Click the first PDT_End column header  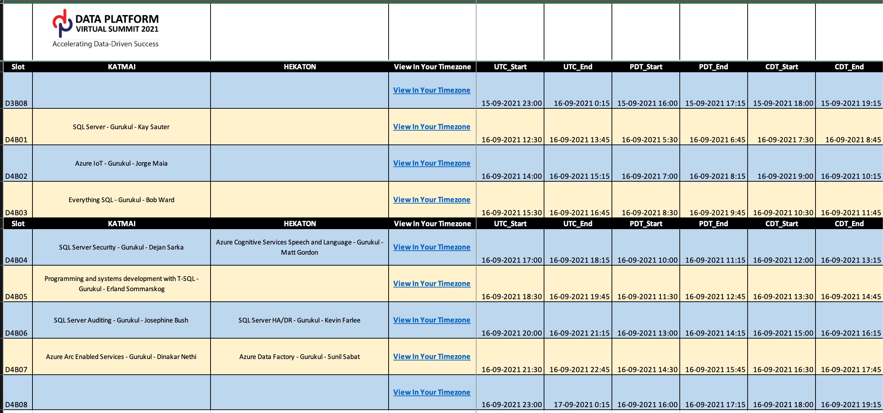tap(714, 67)
